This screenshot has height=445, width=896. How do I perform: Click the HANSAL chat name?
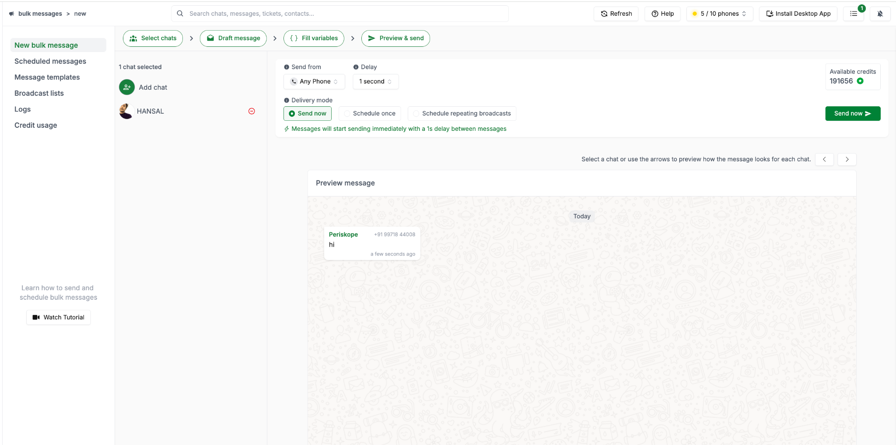[150, 111]
